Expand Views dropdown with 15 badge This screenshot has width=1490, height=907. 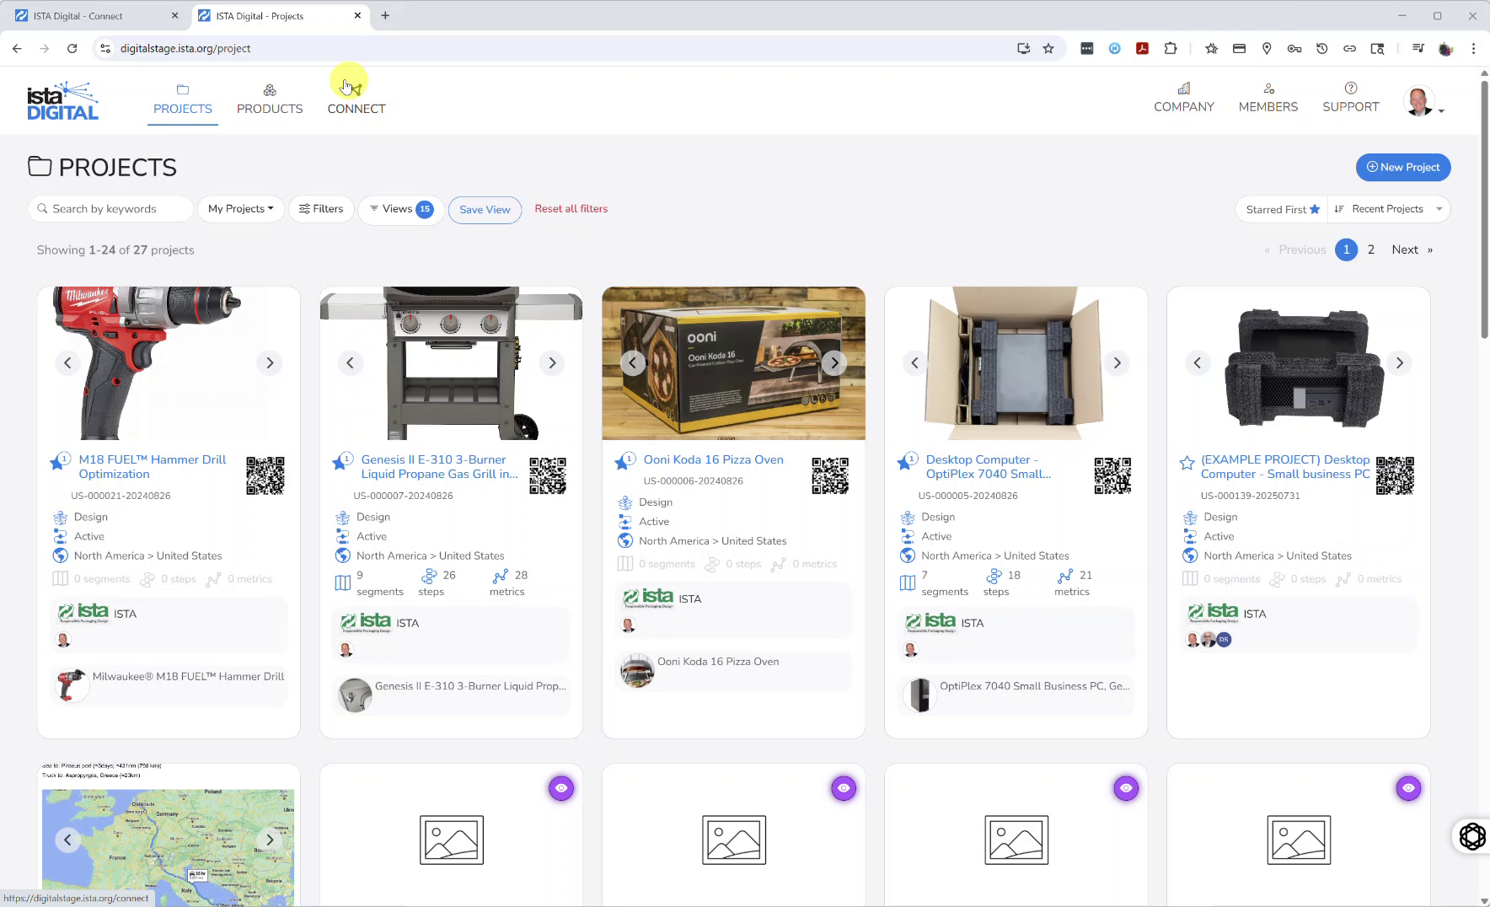(x=401, y=209)
